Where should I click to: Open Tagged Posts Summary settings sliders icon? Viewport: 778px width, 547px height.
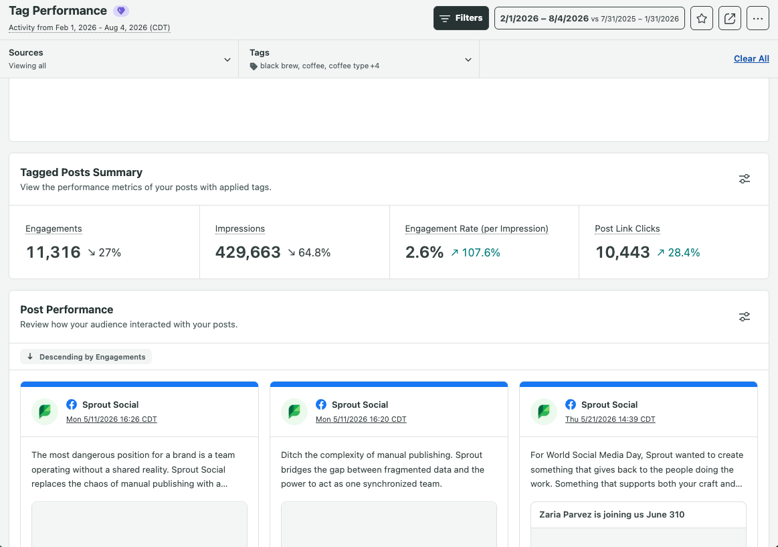[x=745, y=179]
